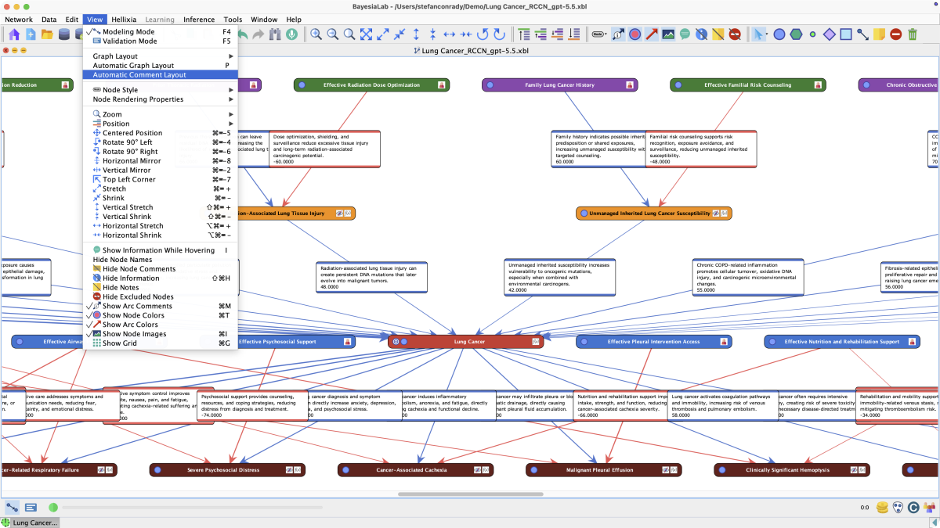Click the Lung Cancer... tab at bottom
Viewport: 940px width, 528px height.
(30, 523)
